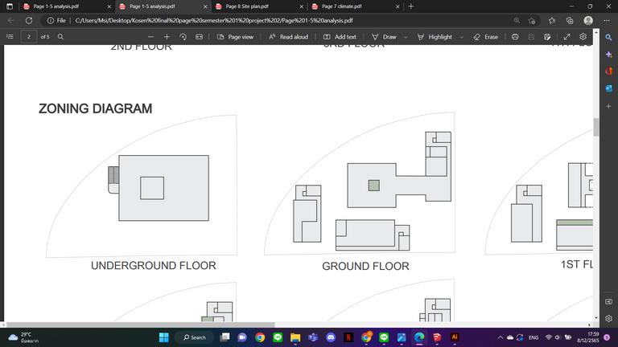Open a new browser tab

411,6
